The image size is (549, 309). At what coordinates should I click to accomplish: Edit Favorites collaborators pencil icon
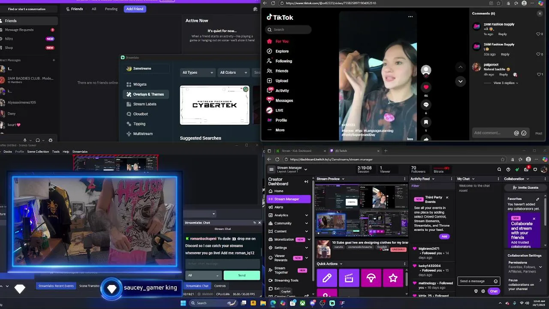coord(538,199)
